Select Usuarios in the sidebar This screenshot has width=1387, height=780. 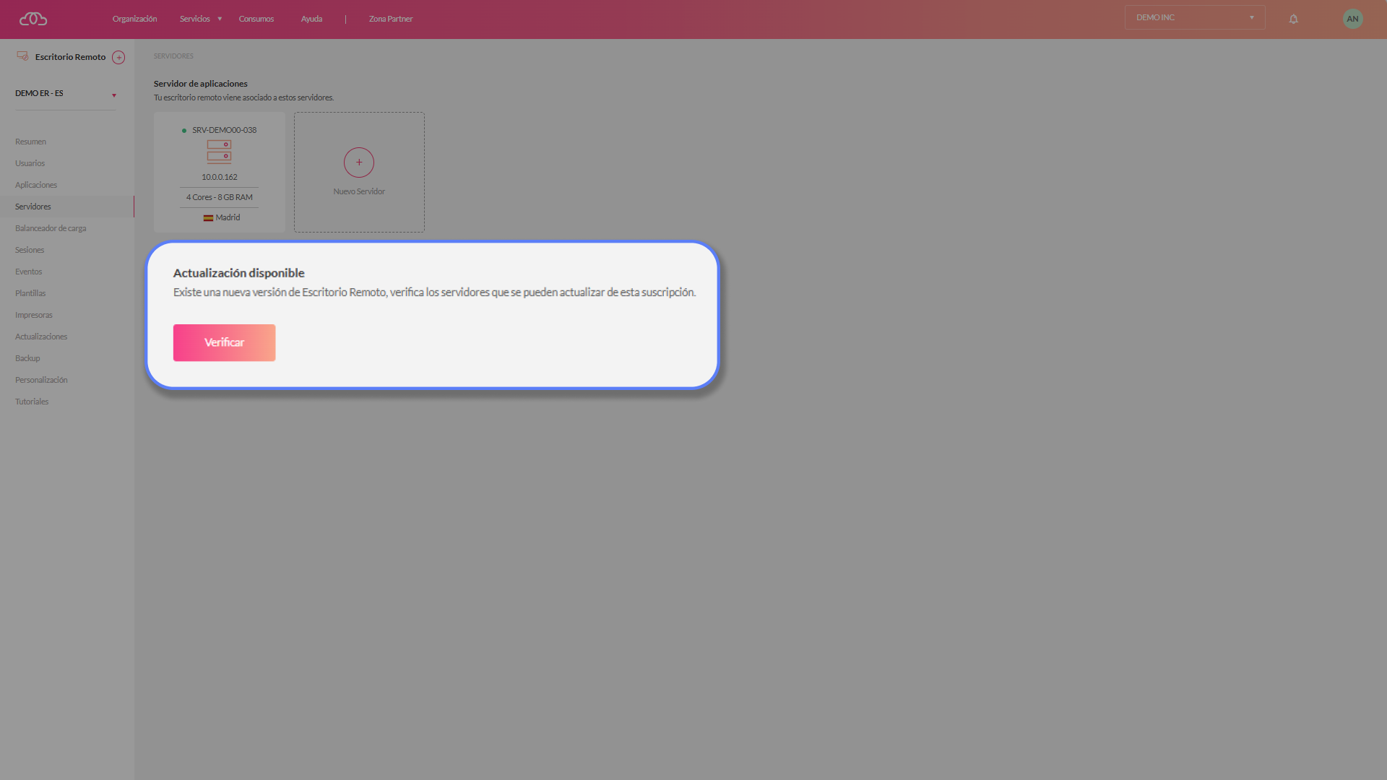[30, 163]
